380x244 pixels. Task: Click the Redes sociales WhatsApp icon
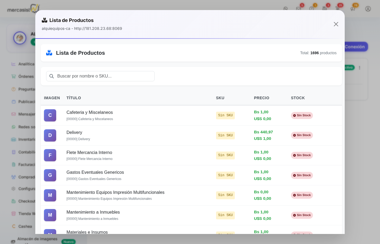[x=14, y=127]
